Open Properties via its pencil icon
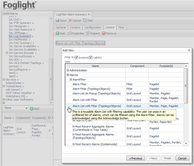This screenshot has height=166, width=194. [x=69, y=33]
